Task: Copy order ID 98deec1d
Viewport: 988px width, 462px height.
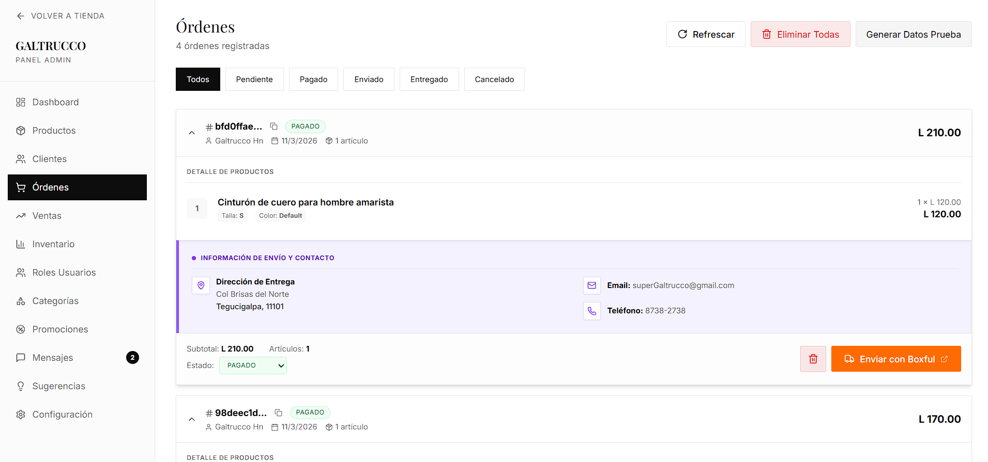Action: [x=279, y=412]
